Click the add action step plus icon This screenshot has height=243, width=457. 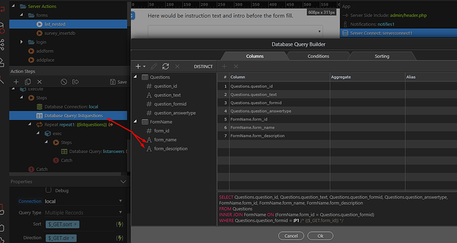[x=16, y=82]
